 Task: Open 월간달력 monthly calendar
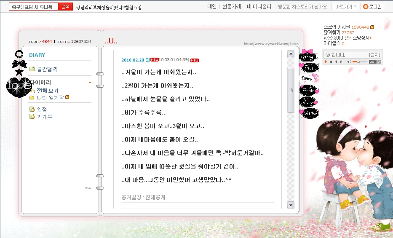click(x=47, y=69)
